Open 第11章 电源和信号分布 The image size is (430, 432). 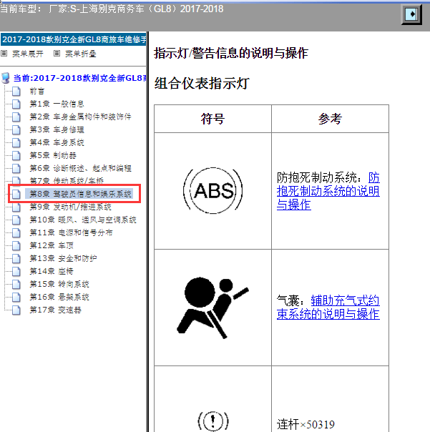(x=71, y=232)
